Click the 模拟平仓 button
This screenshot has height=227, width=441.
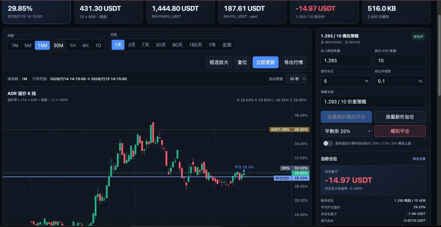click(400, 131)
